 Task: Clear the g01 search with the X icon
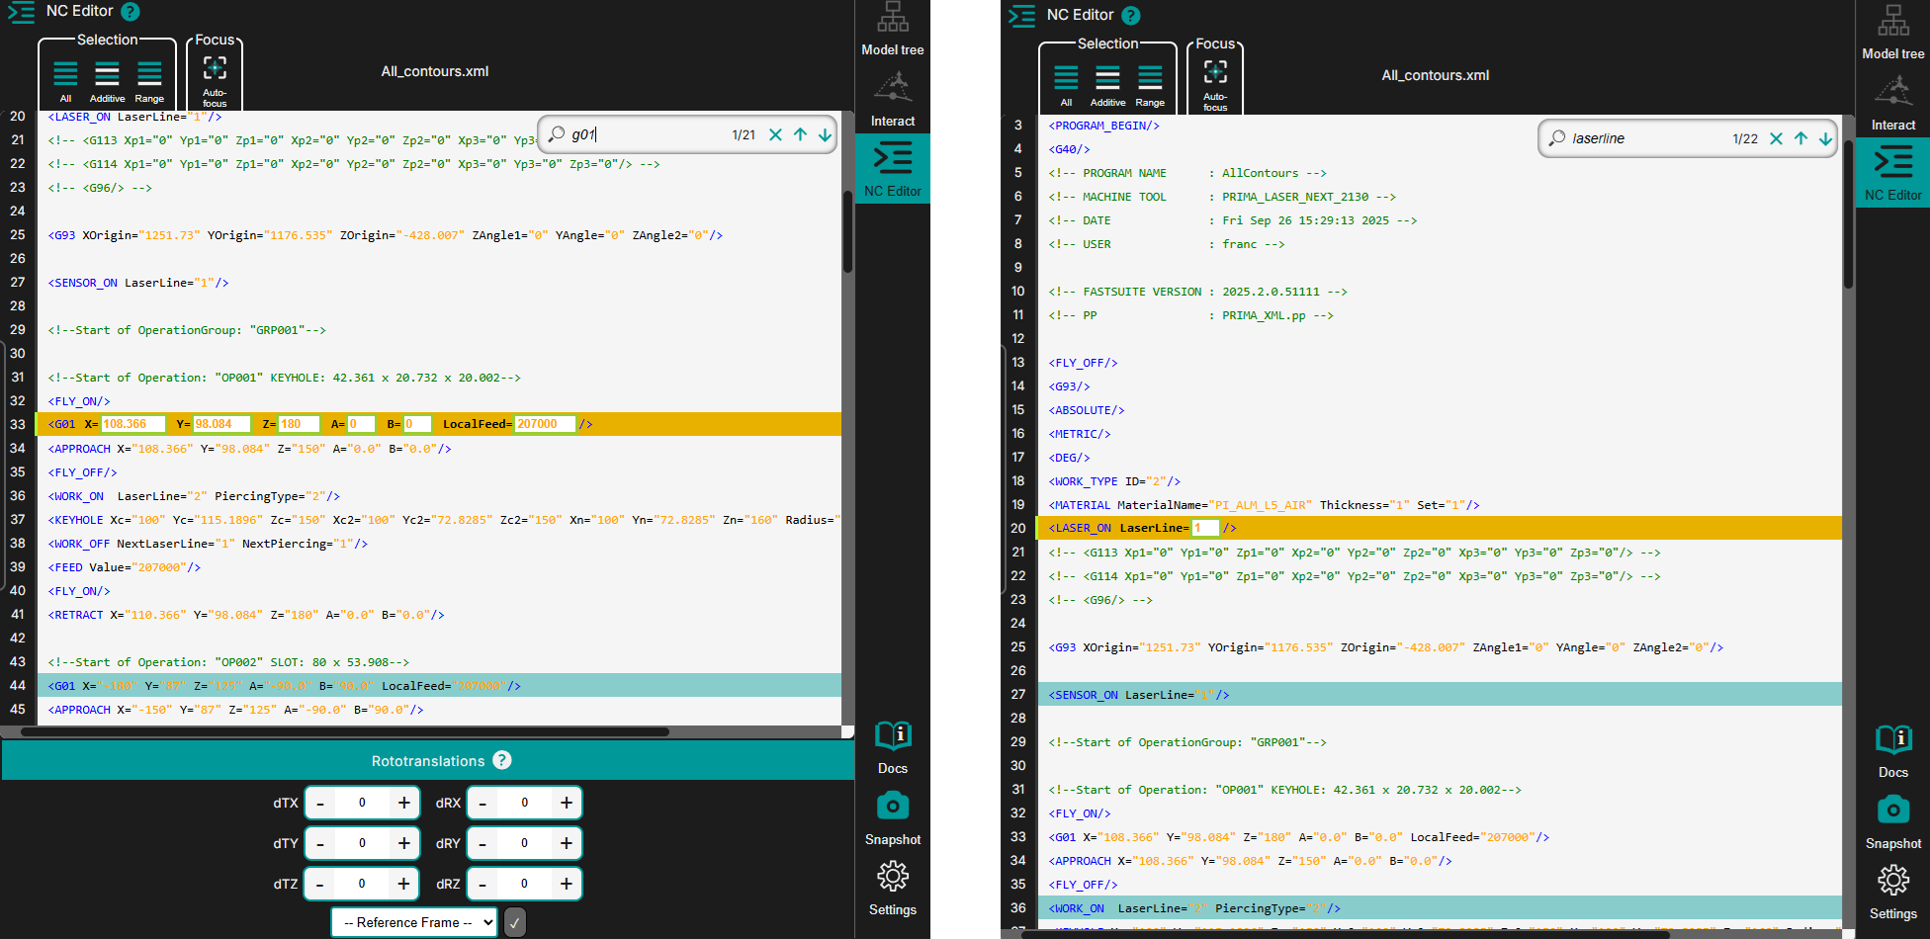[x=775, y=134]
